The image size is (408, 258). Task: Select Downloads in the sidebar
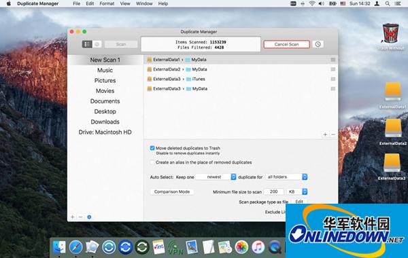pyautogui.click(x=105, y=122)
